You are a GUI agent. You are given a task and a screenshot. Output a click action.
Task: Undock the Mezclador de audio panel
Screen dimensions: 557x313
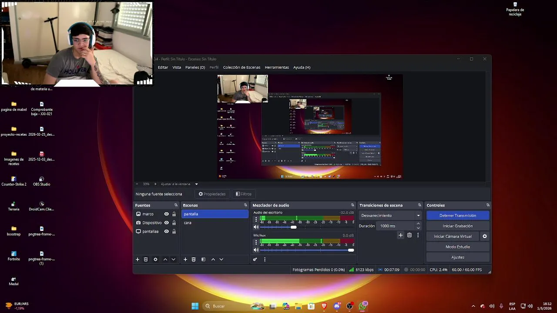click(x=352, y=205)
